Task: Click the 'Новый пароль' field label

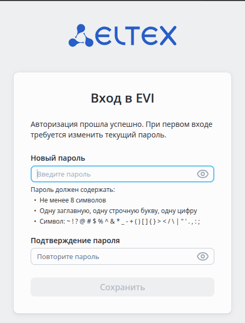Action: tap(58, 158)
